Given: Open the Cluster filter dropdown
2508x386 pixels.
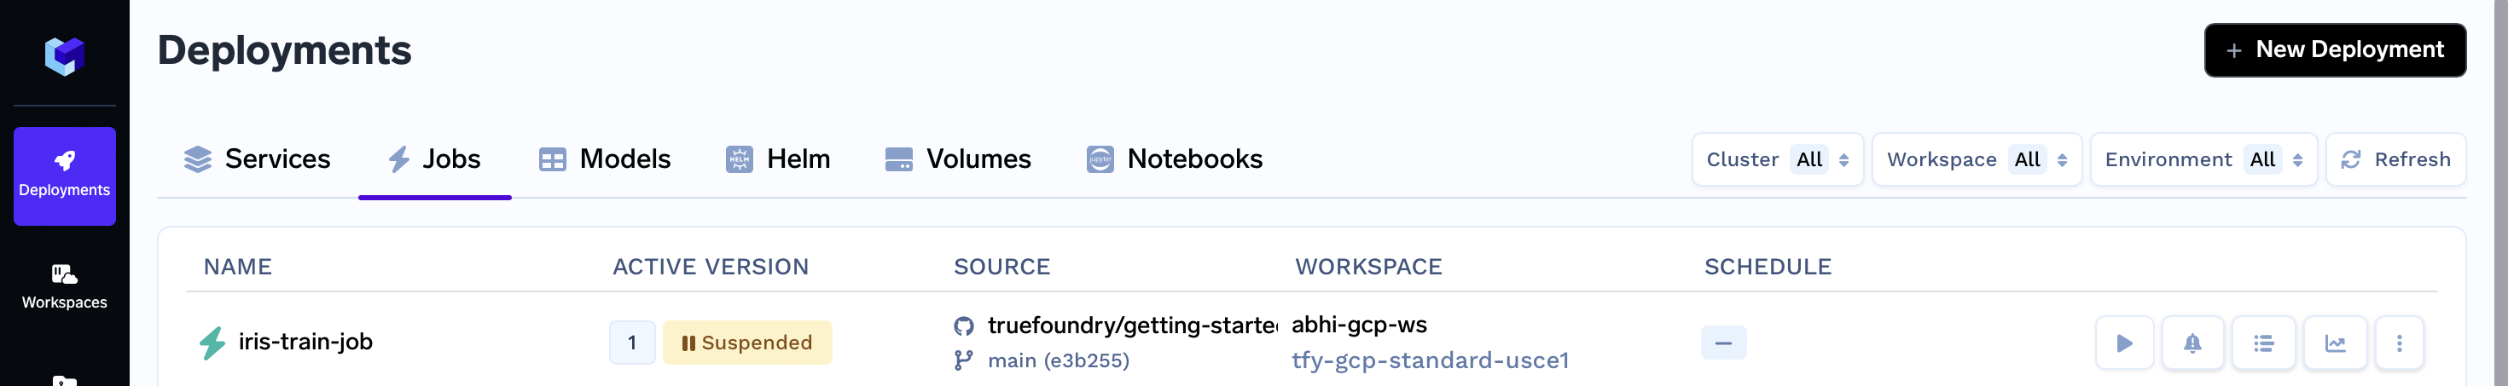Looking at the screenshot, I should point(1778,159).
